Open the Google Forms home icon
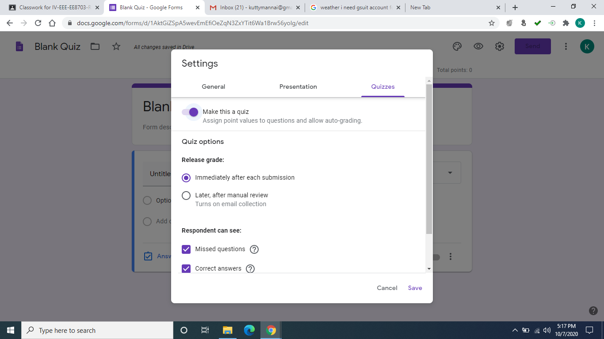604x339 pixels. 19,46
